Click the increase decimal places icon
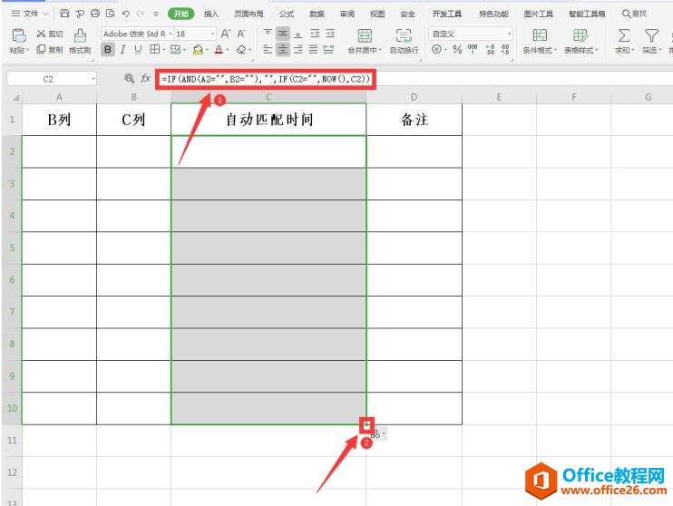 pos(490,49)
